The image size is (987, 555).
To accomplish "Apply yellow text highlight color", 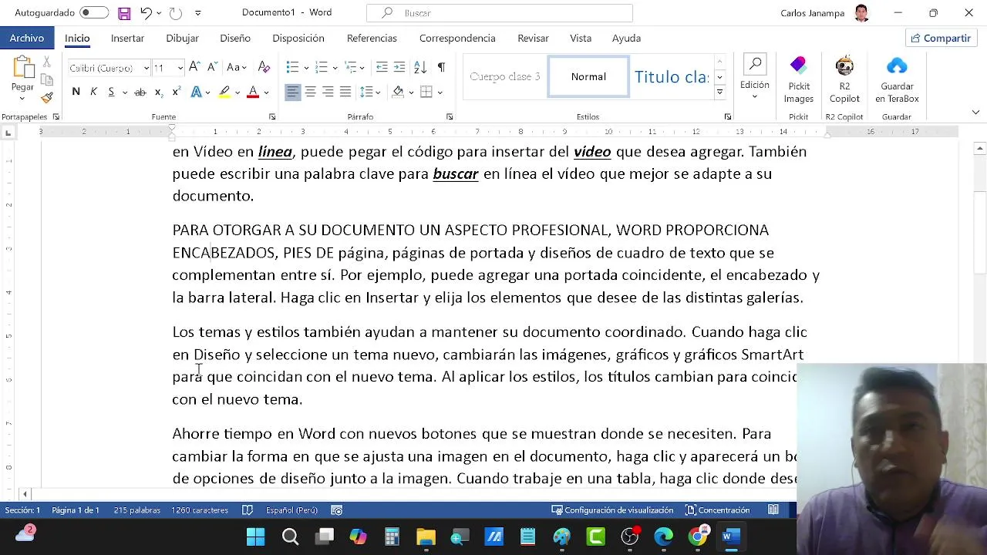I will click(x=224, y=92).
